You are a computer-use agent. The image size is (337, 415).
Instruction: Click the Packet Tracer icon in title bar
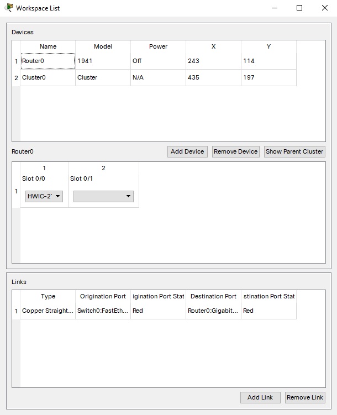click(9, 8)
